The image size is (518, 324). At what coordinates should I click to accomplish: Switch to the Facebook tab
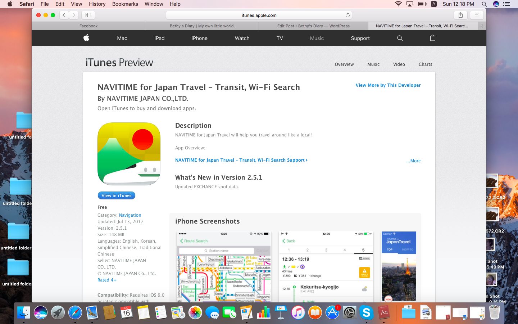tap(88, 26)
